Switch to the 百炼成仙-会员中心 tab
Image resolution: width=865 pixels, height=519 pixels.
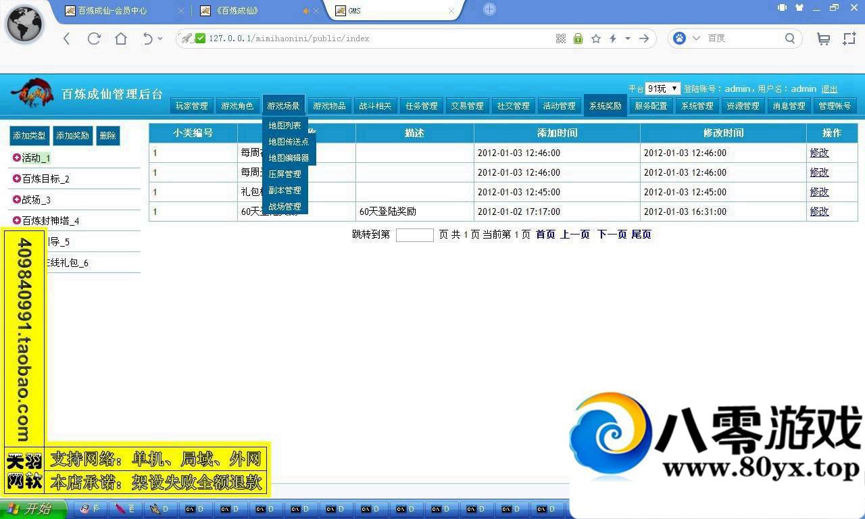coord(112,11)
